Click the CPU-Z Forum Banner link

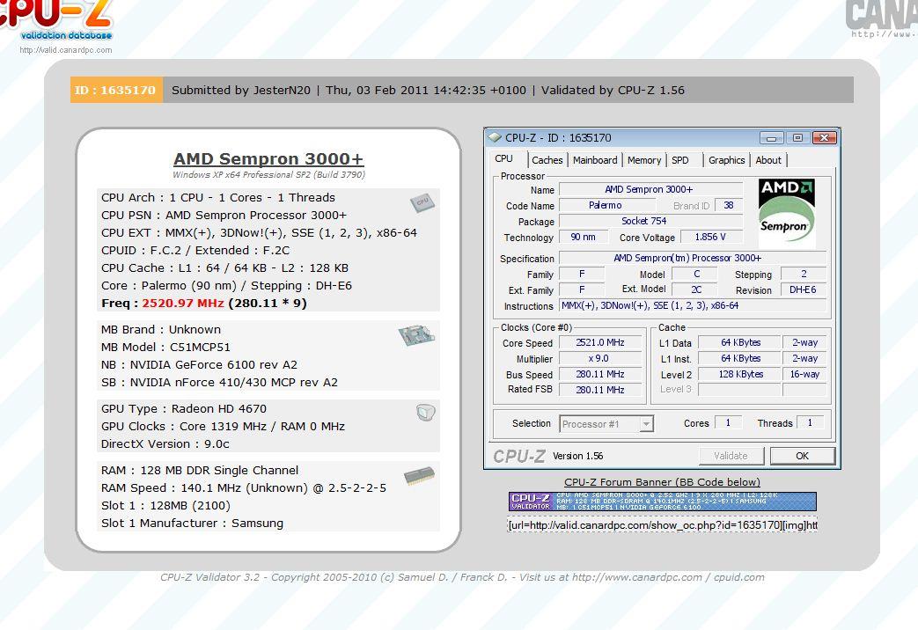click(662, 482)
